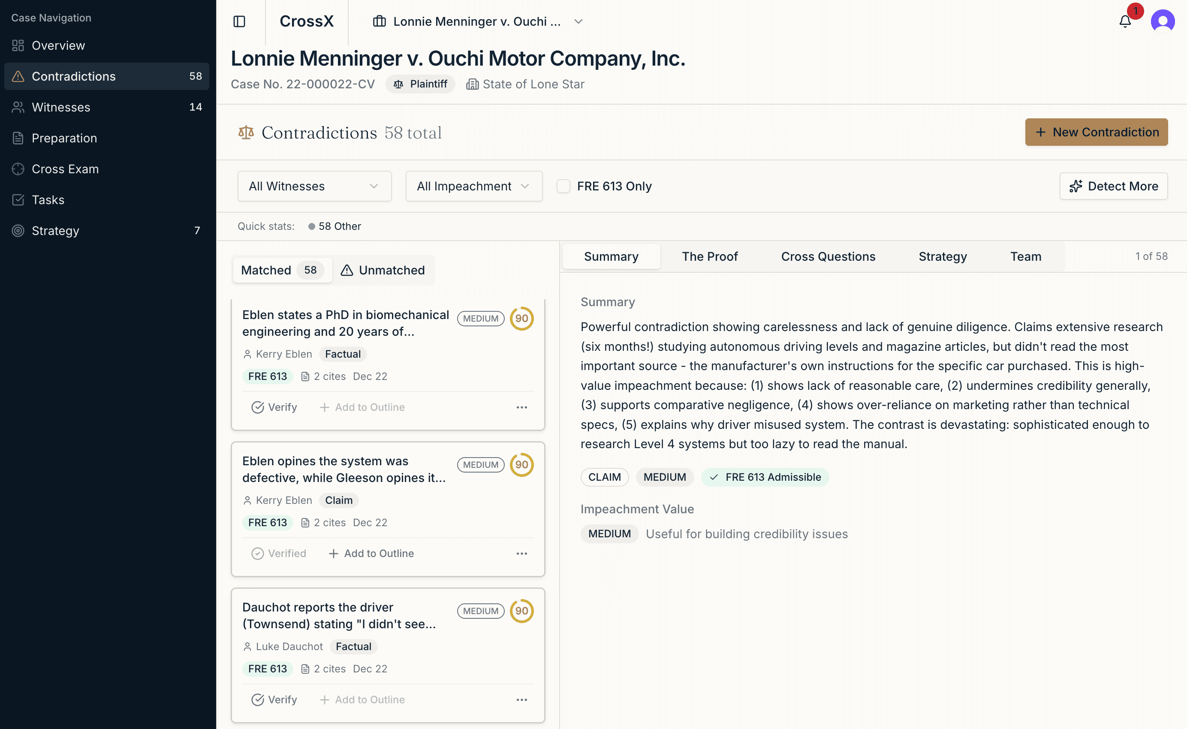Toggle the sidebar panel icon
The image size is (1187, 729).
pyautogui.click(x=239, y=21)
